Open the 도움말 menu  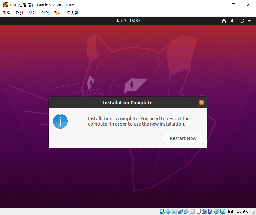pos(72,13)
